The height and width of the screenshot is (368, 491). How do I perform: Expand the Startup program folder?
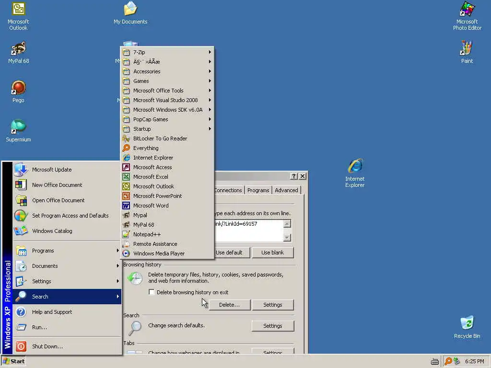[x=167, y=129]
